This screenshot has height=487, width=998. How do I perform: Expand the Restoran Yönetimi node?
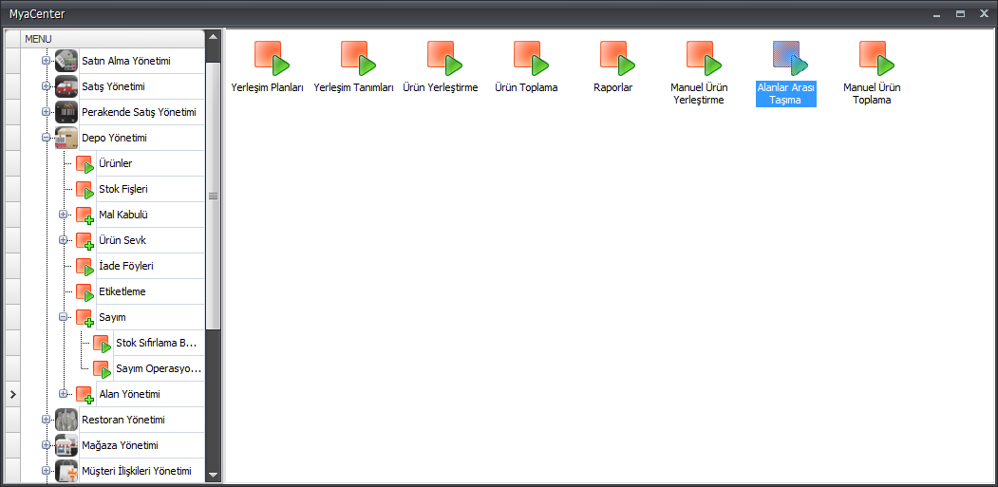coord(46,419)
